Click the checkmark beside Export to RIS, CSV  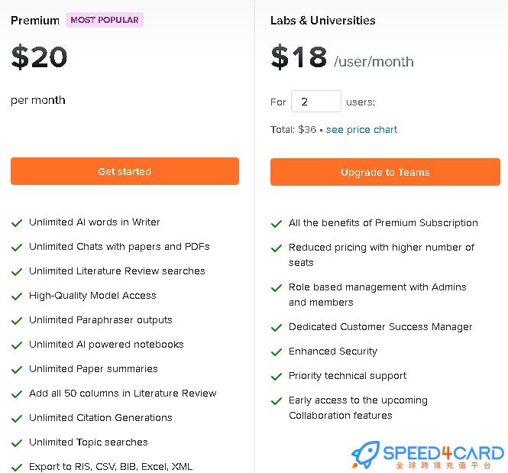point(17,468)
